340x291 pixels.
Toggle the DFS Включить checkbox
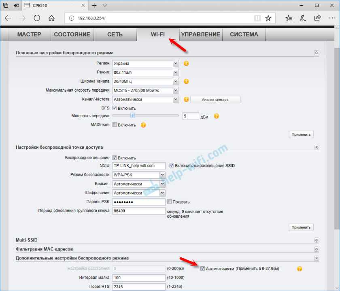[115, 108]
